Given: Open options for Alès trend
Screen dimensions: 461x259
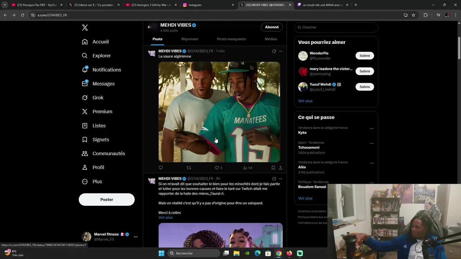Looking at the screenshot, I should (x=372, y=163).
